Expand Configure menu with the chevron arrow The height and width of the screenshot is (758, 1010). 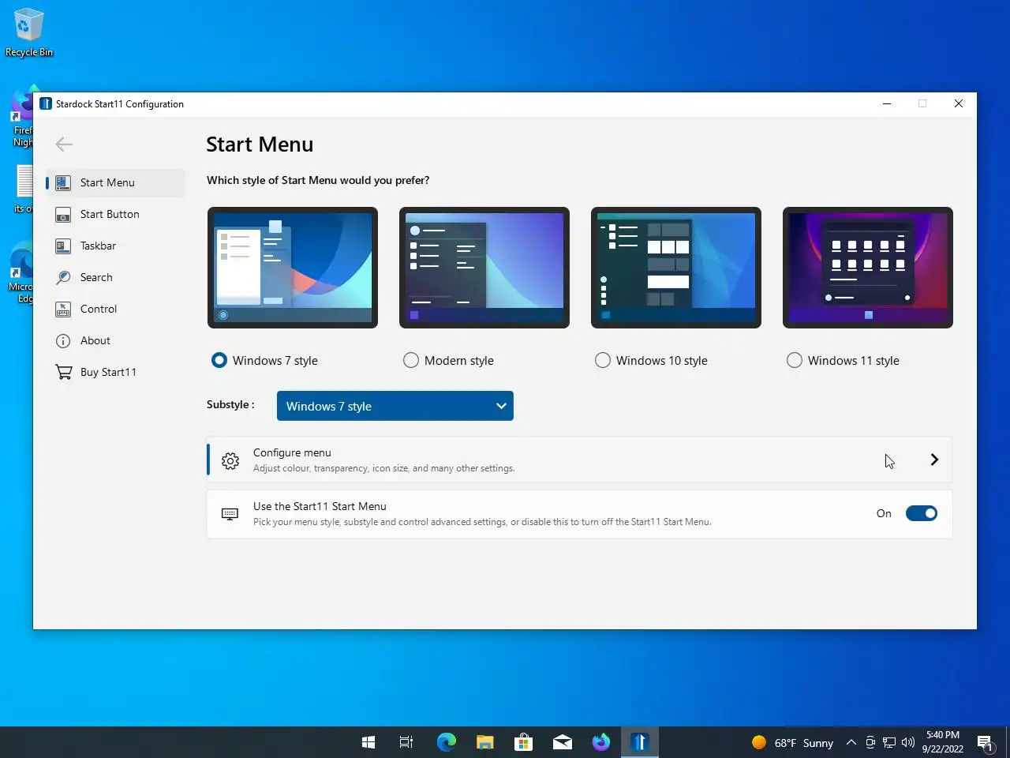pyautogui.click(x=934, y=460)
